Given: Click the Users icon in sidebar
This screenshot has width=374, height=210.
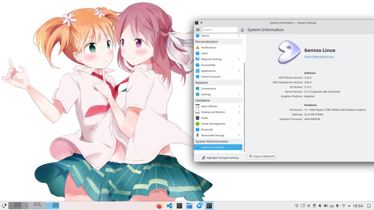Looking at the screenshot, I should tap(198, 53).
